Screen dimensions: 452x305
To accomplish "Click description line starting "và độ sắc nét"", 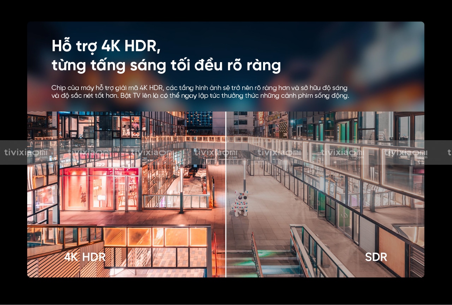I will pos(200,96).
